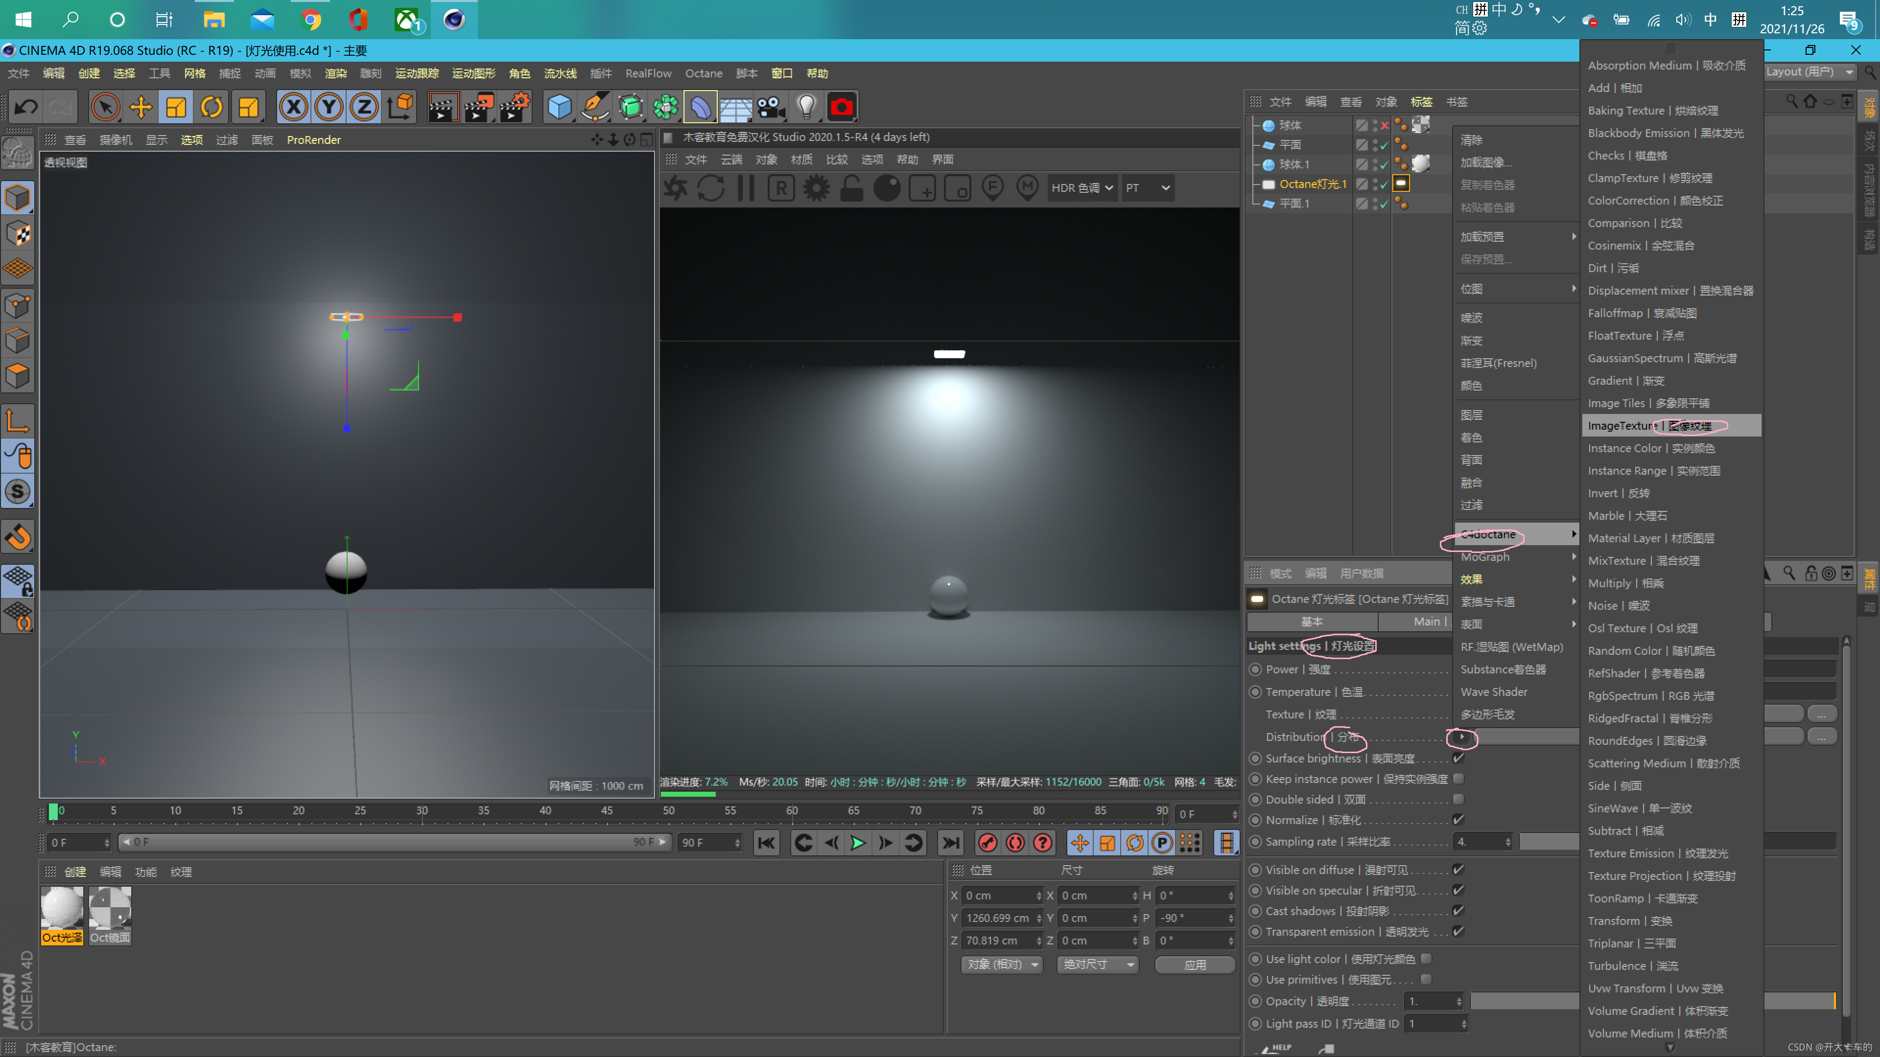This screenshot has height=1057, width=1880.
Task: Toggle Double sided checkbox
Action: (x=1458, y=799)
